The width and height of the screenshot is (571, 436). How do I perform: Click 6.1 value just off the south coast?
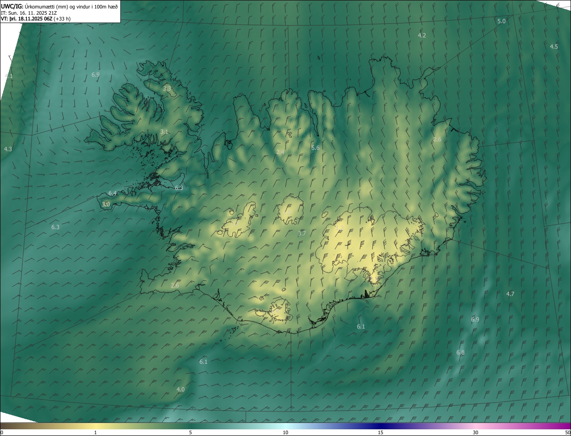[x=361, y=327]
